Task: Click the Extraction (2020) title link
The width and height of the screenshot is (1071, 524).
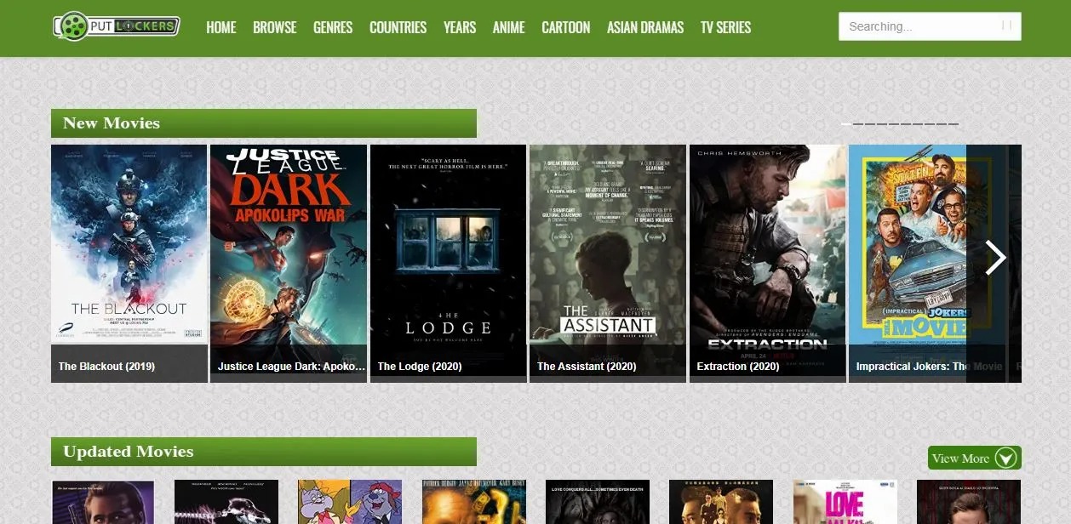Action: coord(738,367)
